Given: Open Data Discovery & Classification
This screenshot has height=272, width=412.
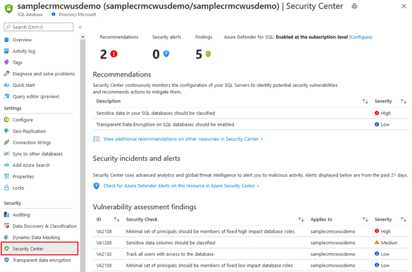Looking at the screenshot, I should pos(44,226).
